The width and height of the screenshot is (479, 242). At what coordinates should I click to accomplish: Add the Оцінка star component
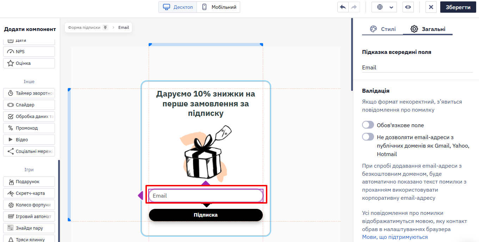point(29,63)
